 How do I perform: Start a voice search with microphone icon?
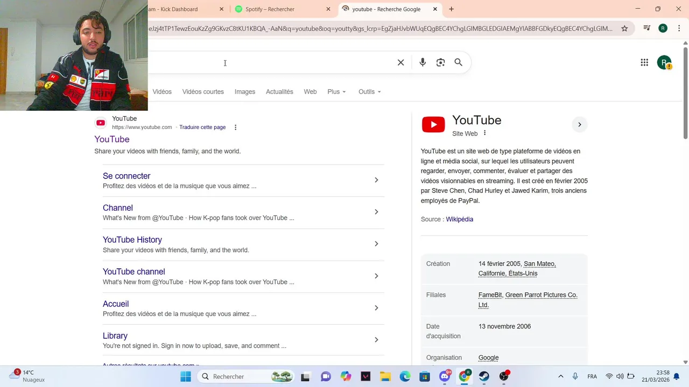coord(423,62)
